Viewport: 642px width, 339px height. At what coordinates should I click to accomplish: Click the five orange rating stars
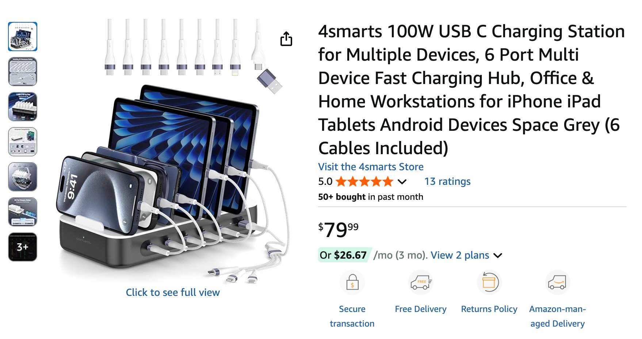point(364,182)
